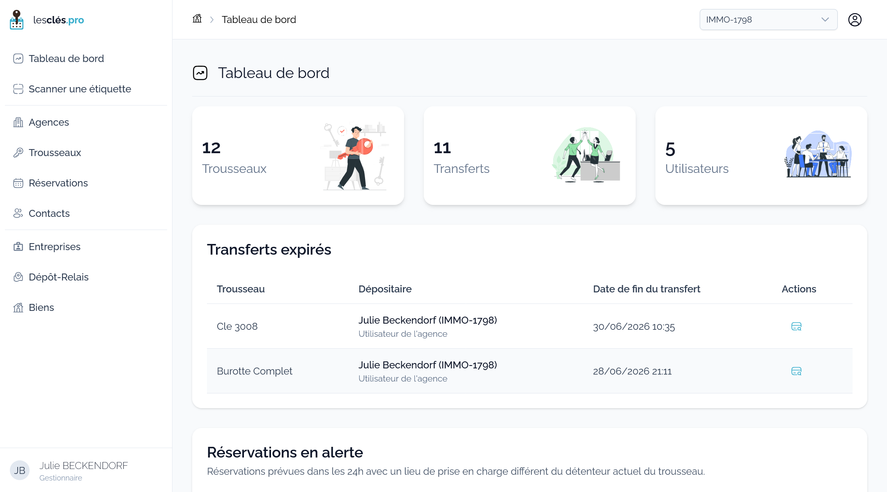Viewport: 887px width, 492px height.
Task: Open the 12 Trousseaux summary card
Action: coord(298,156)
